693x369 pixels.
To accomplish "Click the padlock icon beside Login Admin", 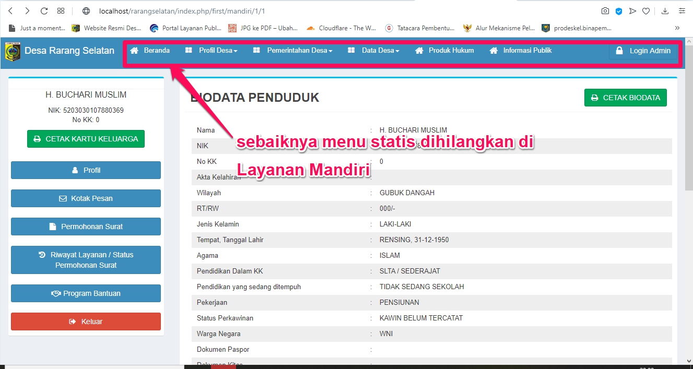I will pos(619,51).
